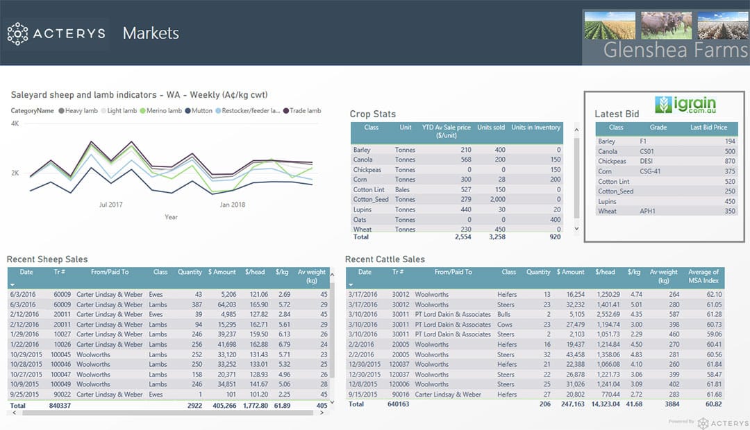Sort Latest Bid by Last Bid Price

708,128
